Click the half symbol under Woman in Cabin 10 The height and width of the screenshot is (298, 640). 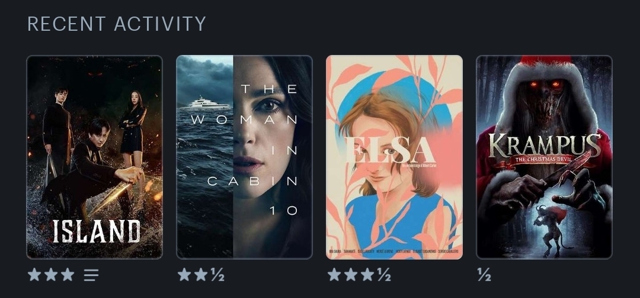coord(217,275)
